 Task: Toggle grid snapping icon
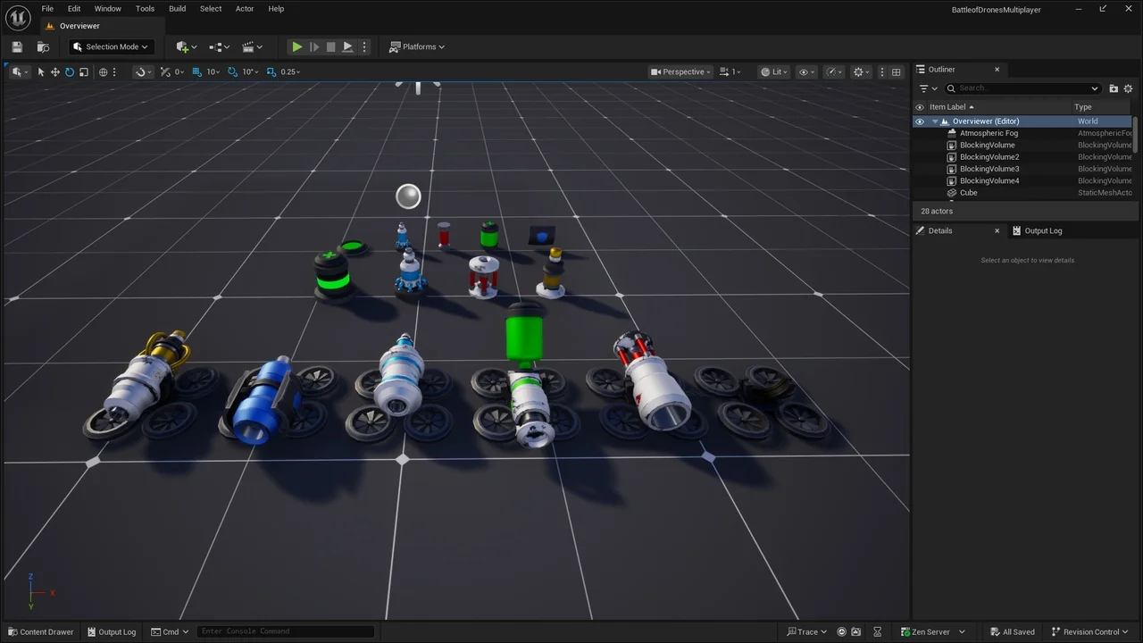pos(197,71)
